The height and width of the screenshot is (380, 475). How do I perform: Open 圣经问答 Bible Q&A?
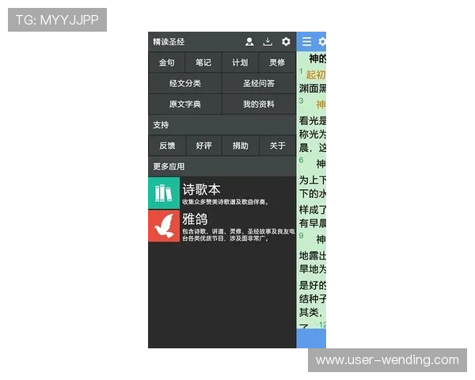click(259, 83)
